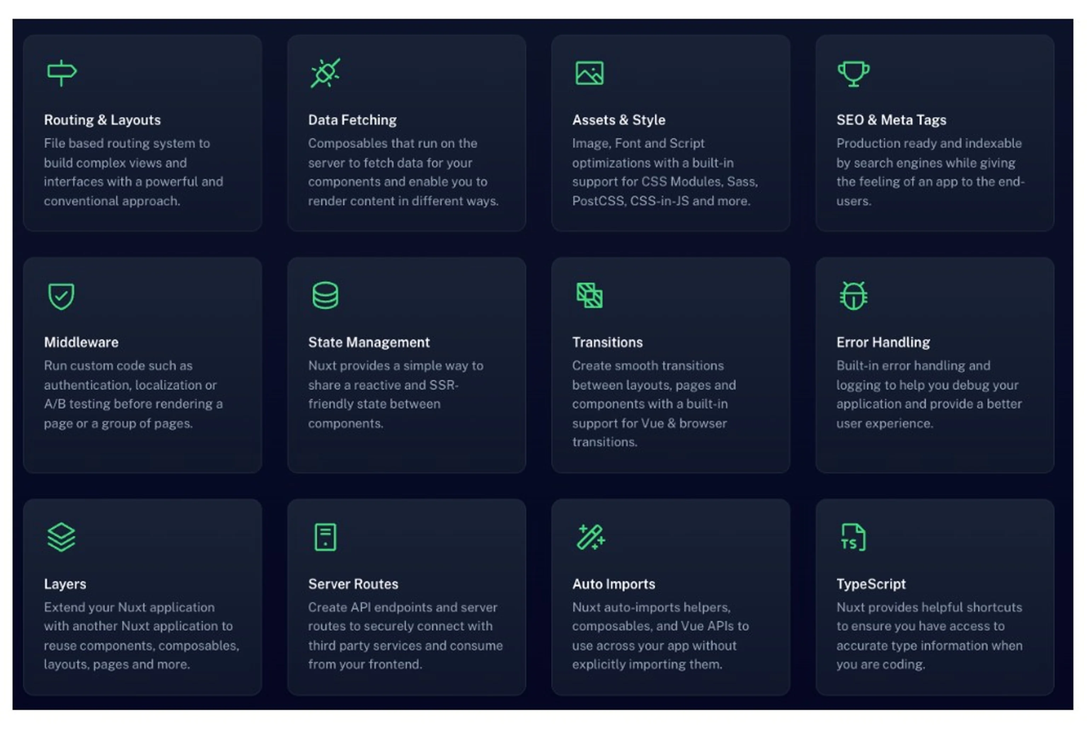Select the Transitions card
This screenshot has height=733, width=1087.
point(670,365)
